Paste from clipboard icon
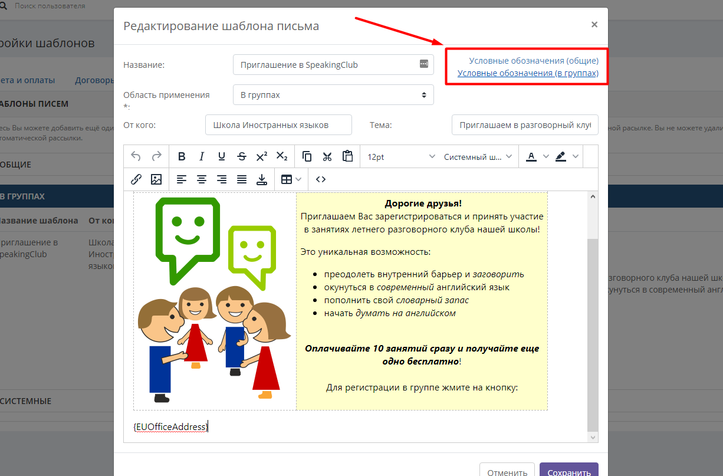The height and width of the screenshot is (476, 723). (347, 156)
